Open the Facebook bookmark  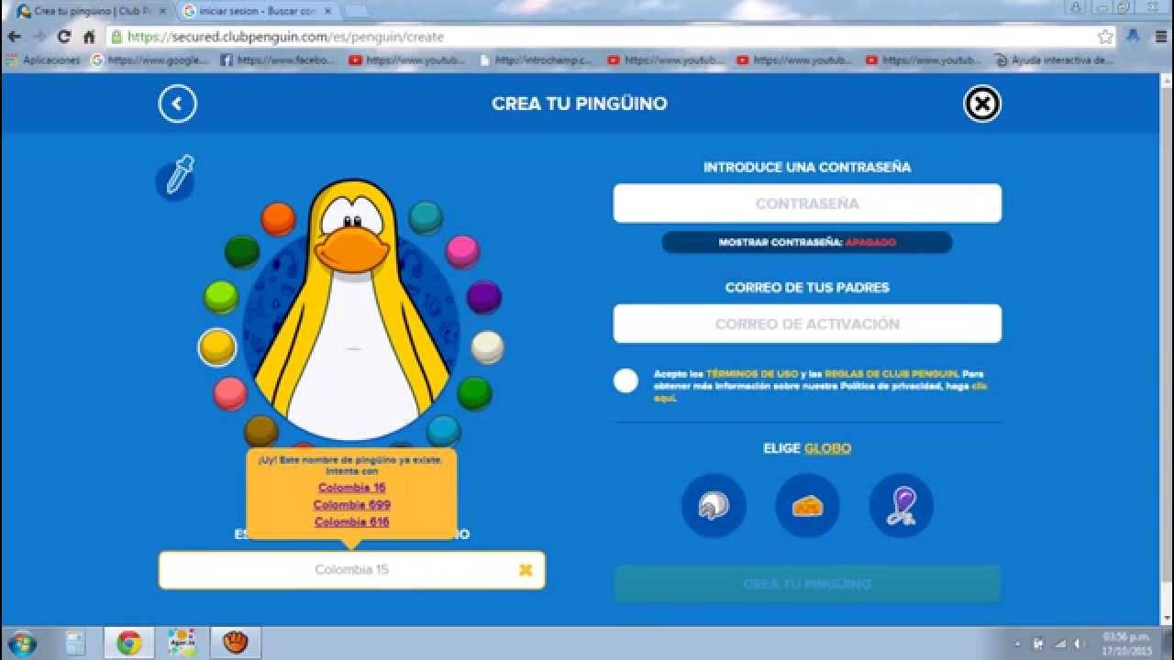tap(277, 60)
